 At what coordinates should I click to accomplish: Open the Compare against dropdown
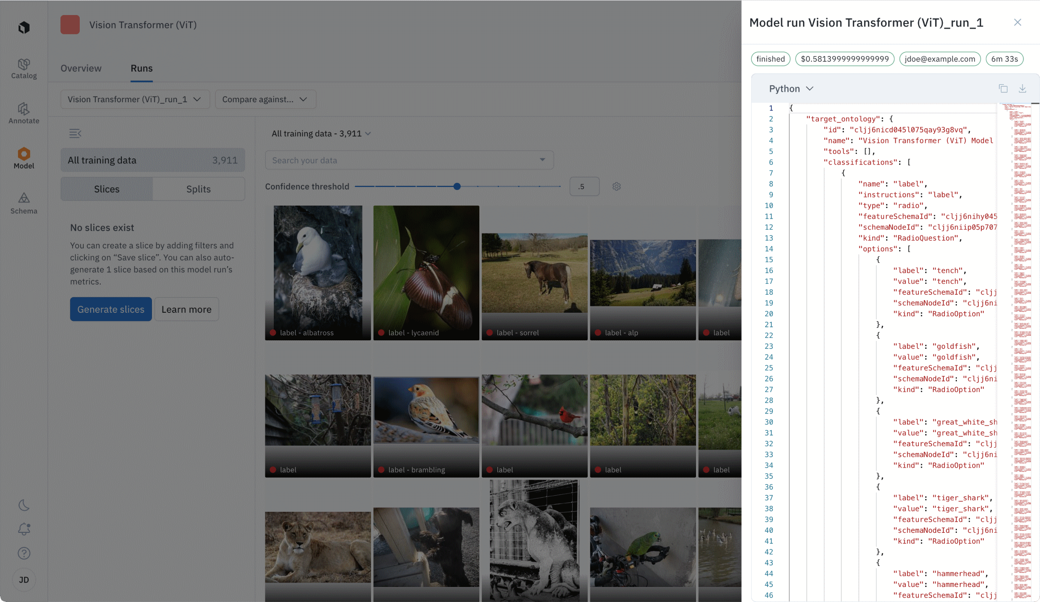[265, 99]
